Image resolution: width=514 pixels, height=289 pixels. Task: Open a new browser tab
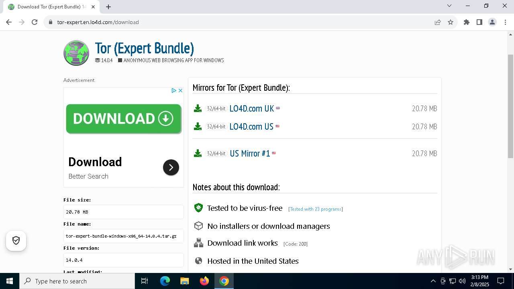(108, 7)
